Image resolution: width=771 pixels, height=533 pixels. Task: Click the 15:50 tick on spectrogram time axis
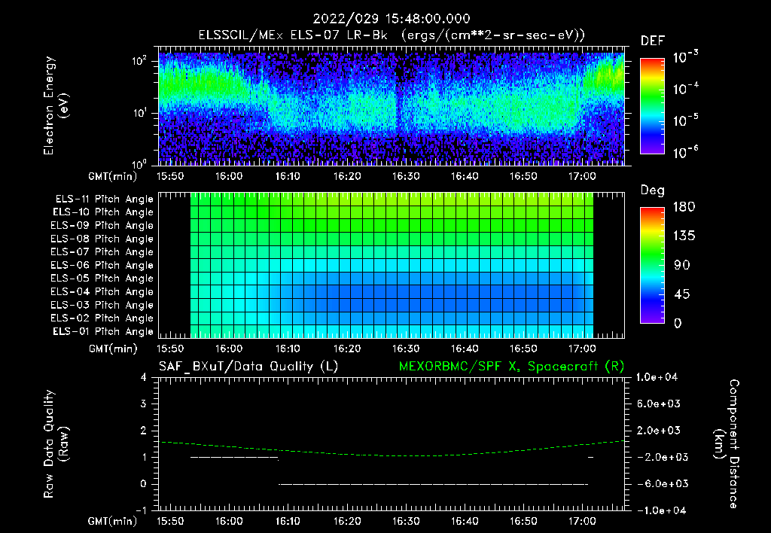(170, 176)
